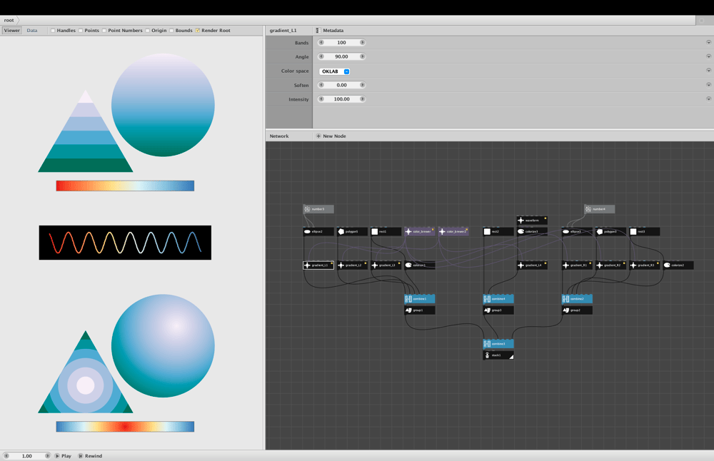Uncheck the Render Root checkbox
The width and height of the screenshot is (714, 461).
click(x=198, y=31)
